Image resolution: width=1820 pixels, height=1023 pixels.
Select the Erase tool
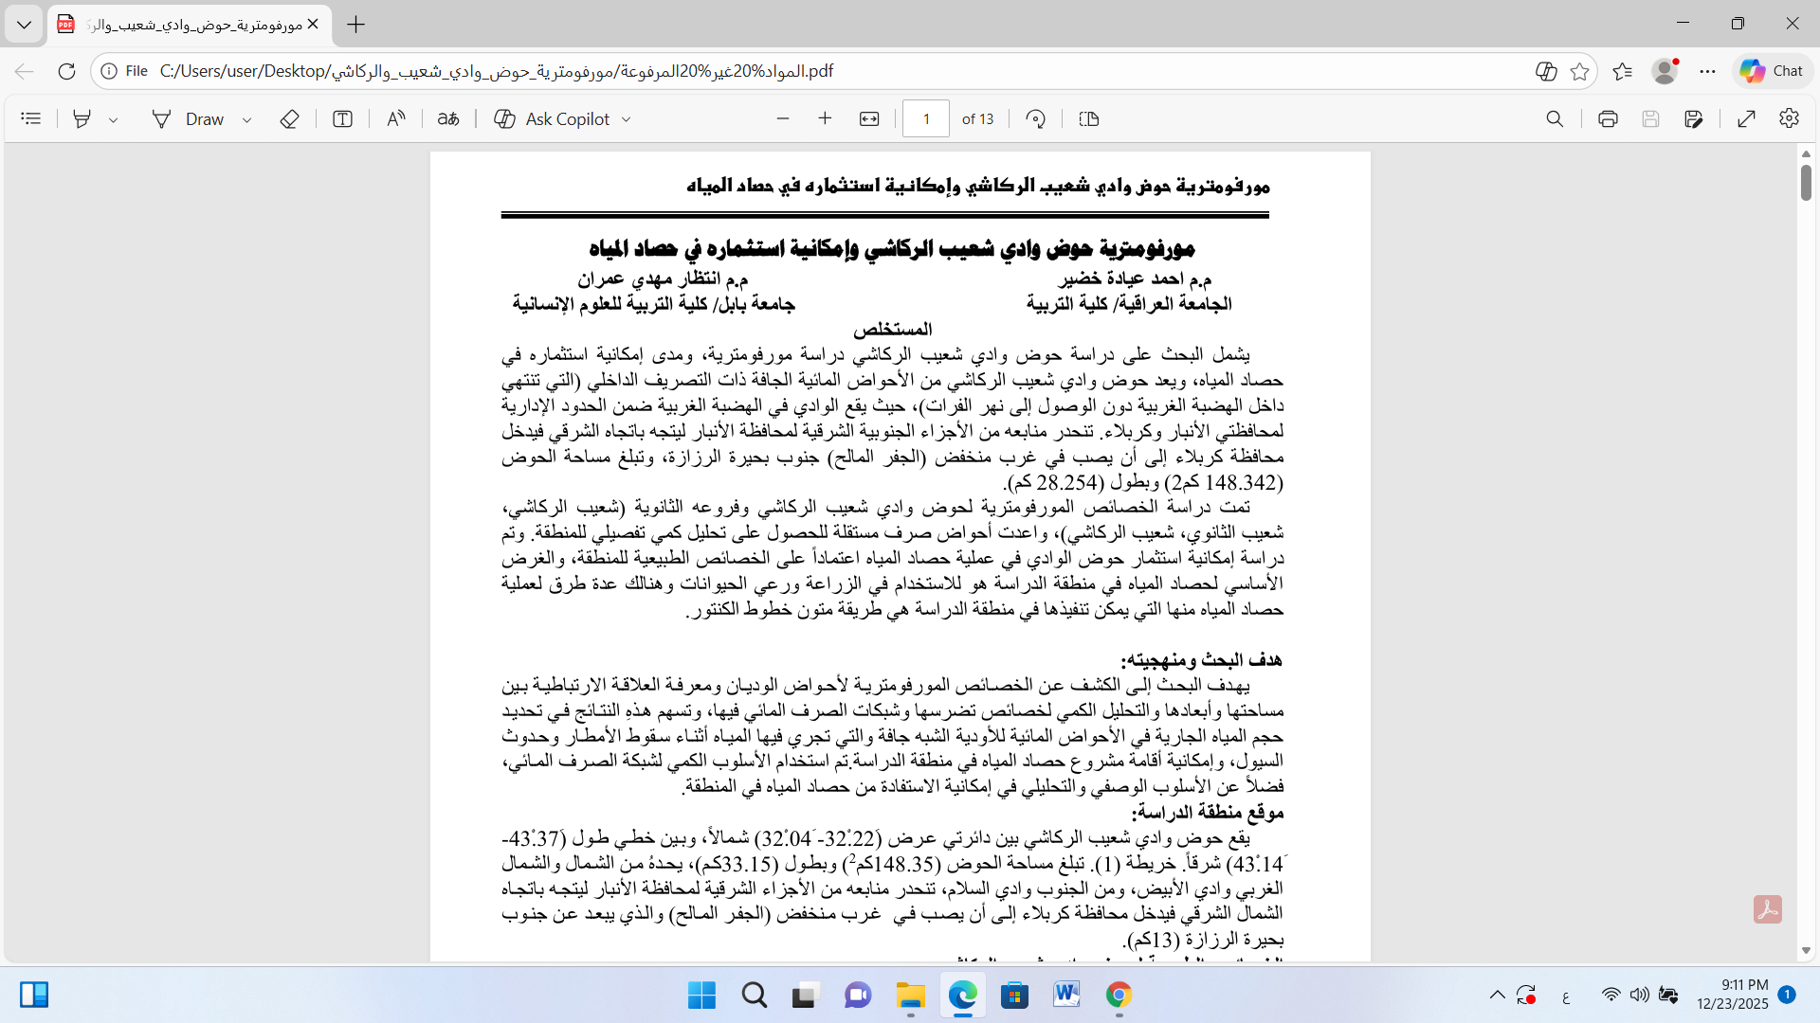(x=290, y=118)
